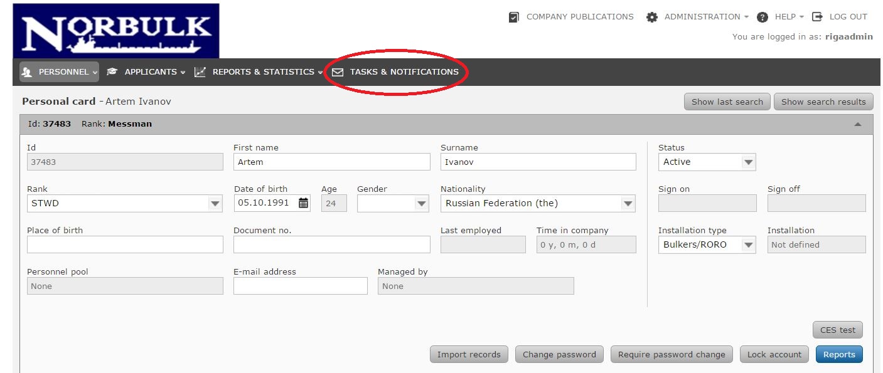883x373 pixels.
Task: Click the Norbulk ship logo
Action: click(x=116, y=31)
